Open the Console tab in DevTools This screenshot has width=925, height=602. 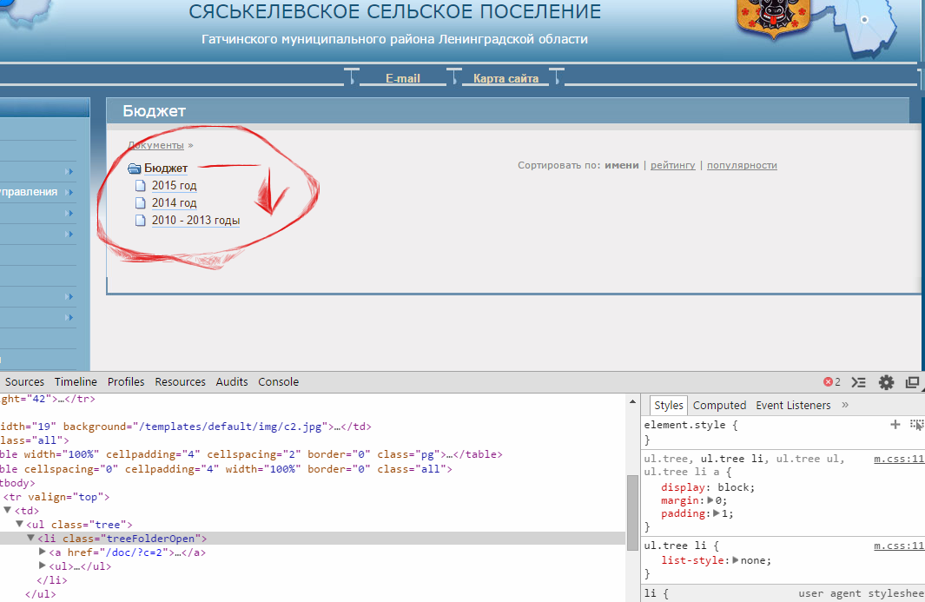pos(278,382)
